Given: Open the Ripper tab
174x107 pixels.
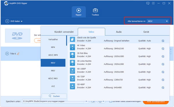Looking at the screenshot, I should tap(79, 12).
